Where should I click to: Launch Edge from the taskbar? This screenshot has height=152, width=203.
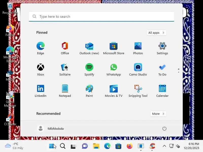pyautogui.click(x=107, y=146)
